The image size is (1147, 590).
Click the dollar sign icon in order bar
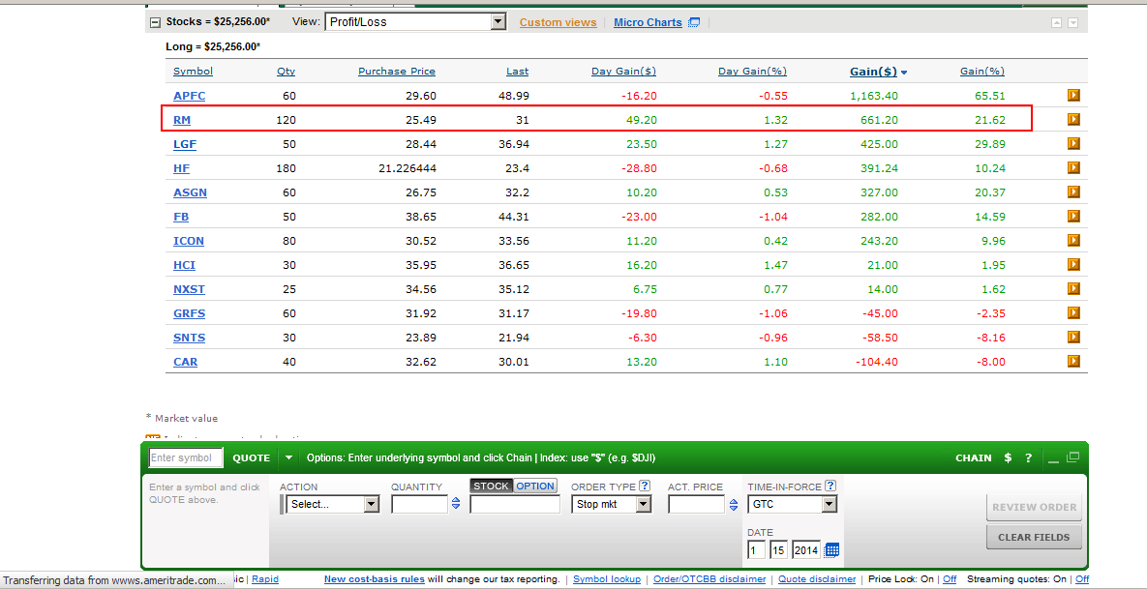pyautogui.click(x=1008, y=457)
